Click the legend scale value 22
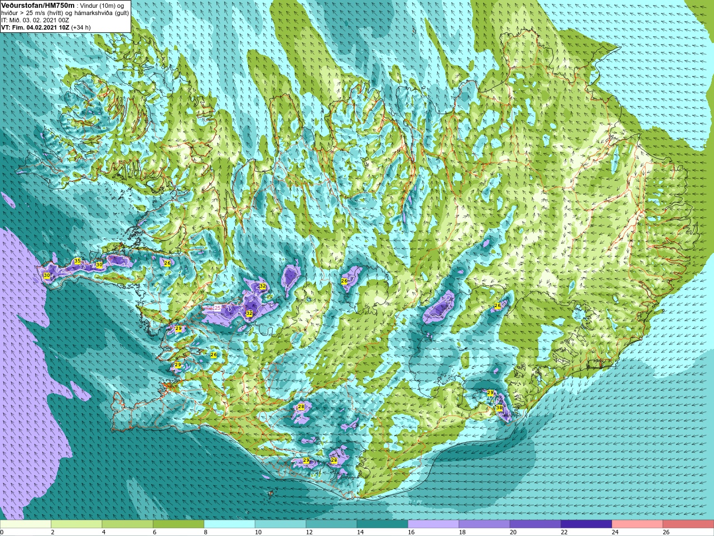Screen dimensions: 714x536 (x=564, y=532)
